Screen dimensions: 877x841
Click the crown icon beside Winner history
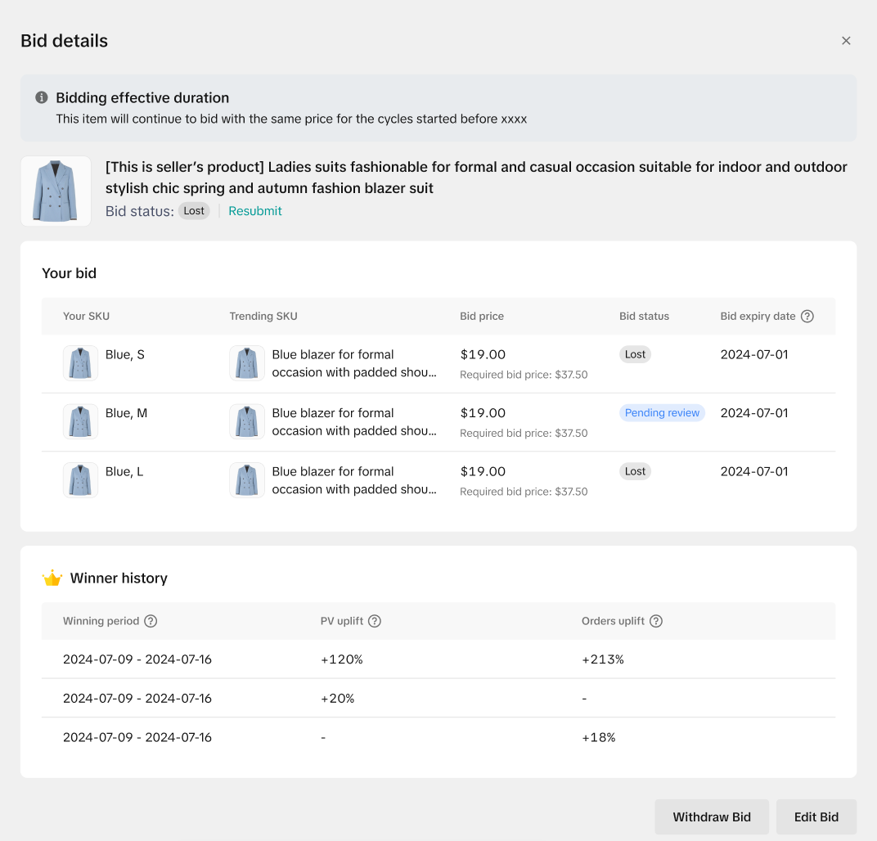point(52,578)
